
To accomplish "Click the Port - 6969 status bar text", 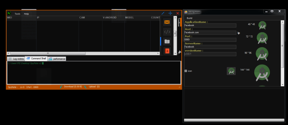I will (32, 87).
